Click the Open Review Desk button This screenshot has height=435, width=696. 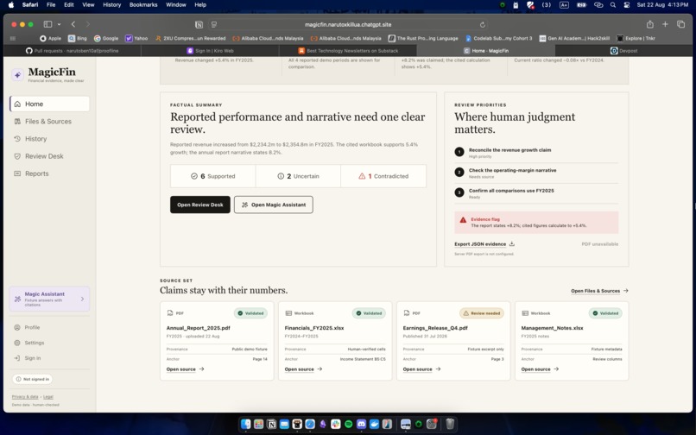pos(200,205)
